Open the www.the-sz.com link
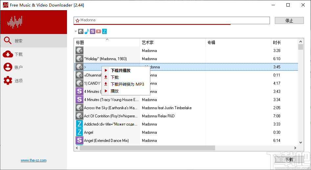The width and height of the screenshot is (311, 170). point(33,160)
